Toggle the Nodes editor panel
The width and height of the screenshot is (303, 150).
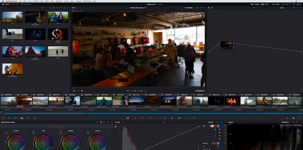tap(276, 4)
